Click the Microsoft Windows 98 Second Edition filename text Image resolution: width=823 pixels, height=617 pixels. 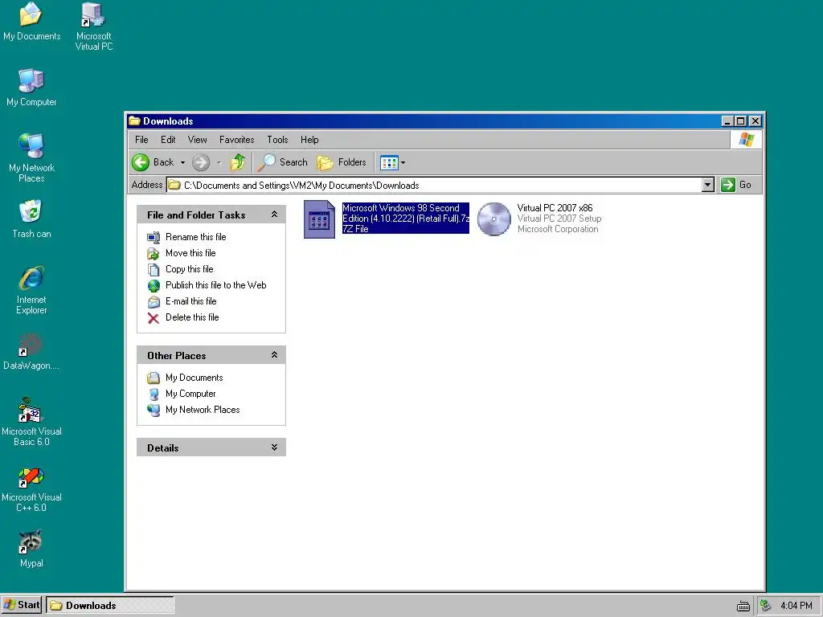406,213
